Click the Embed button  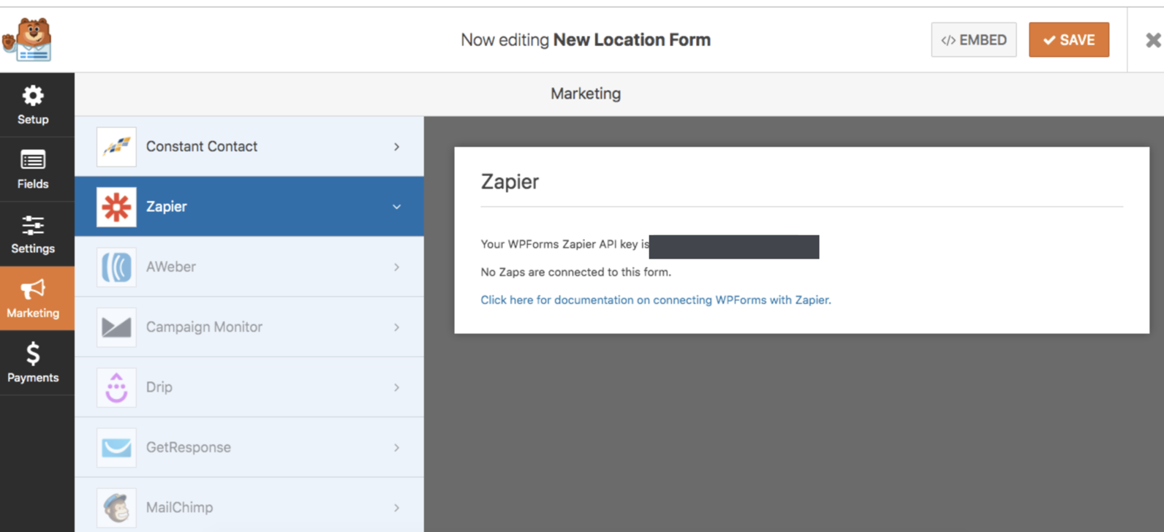click(x=974, y=40)
